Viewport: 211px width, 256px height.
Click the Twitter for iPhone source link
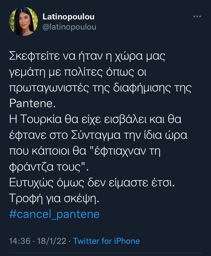click(106, 241)
